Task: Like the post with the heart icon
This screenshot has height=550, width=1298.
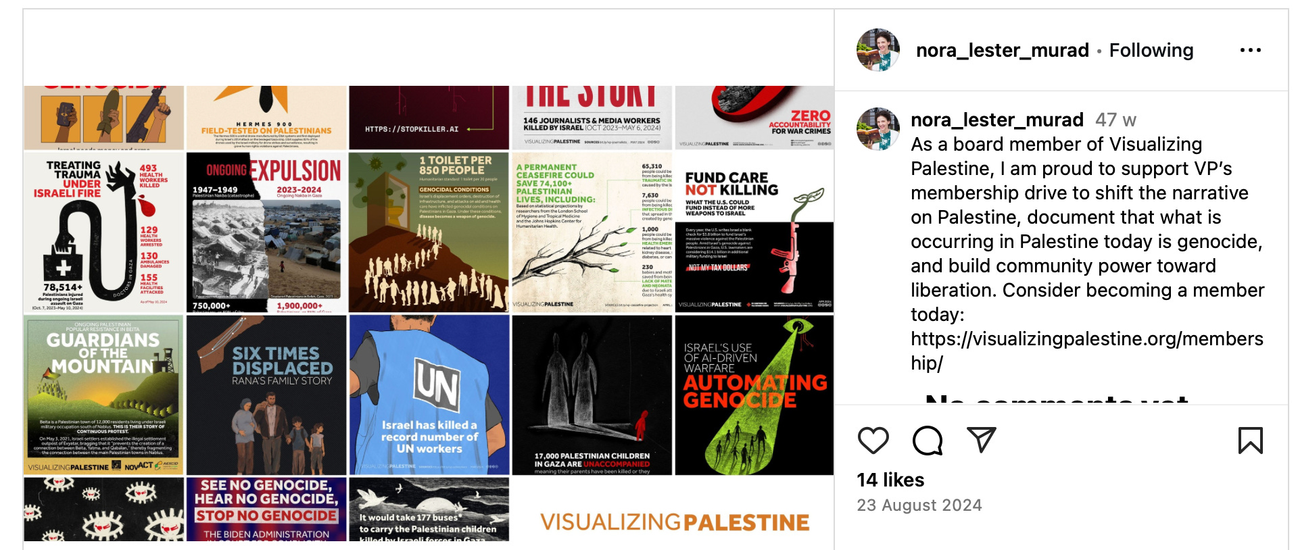Action: 873,441
